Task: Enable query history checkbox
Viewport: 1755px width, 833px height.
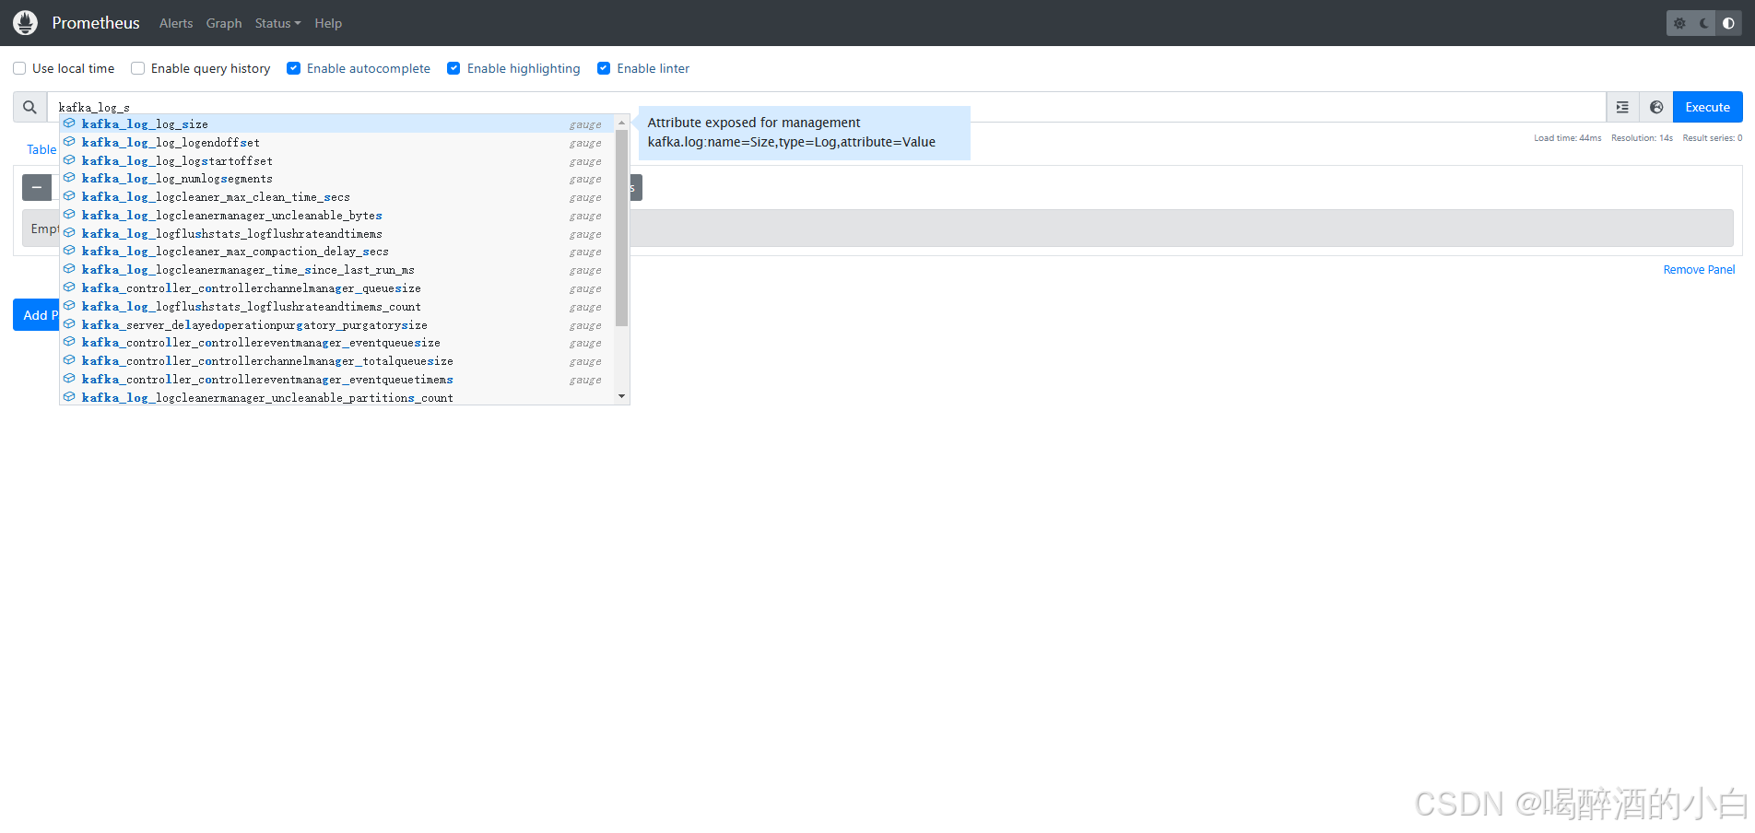Action: click(x=138, y=68)
